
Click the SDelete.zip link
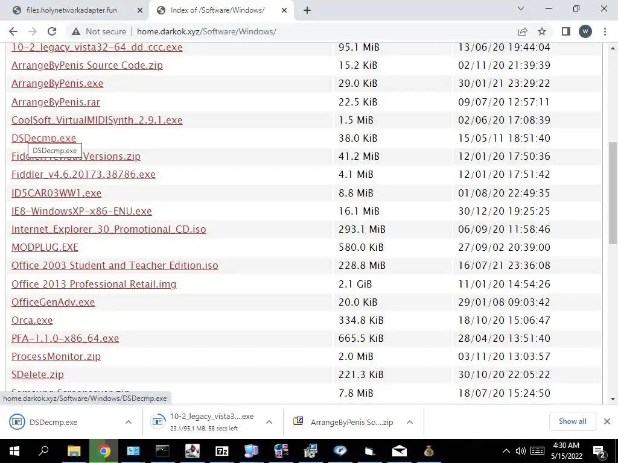tap(37, 374)
